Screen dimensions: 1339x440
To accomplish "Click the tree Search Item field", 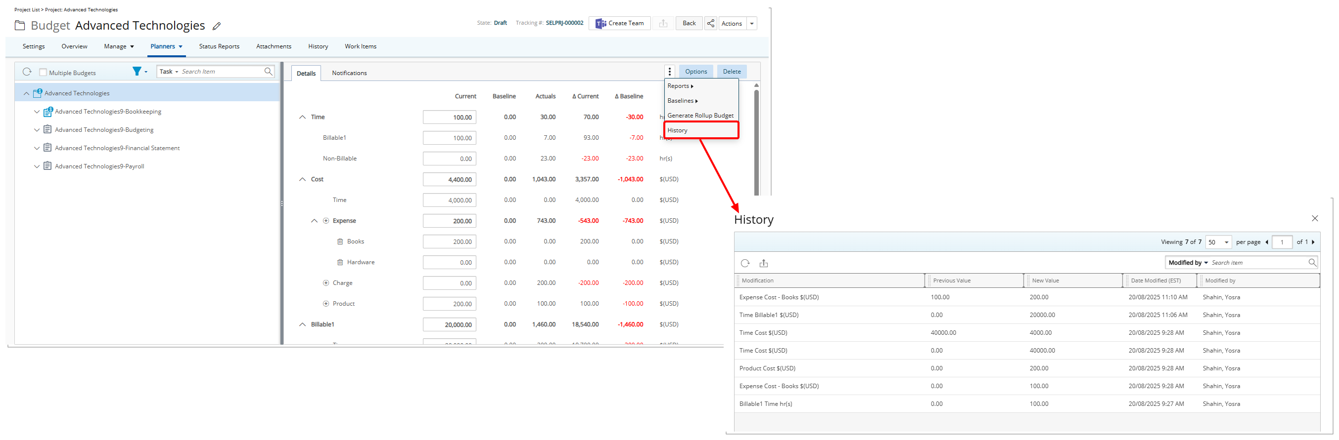I will pyautogui.click(x=222, y=72).
